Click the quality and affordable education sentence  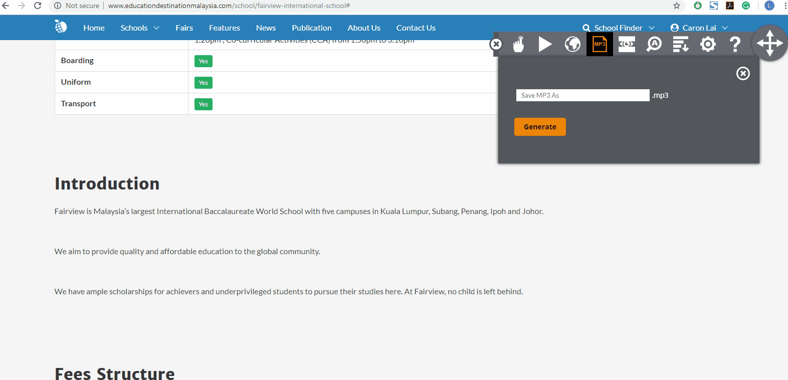187,252
